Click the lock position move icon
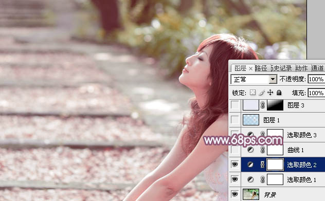325x201 pixels. (x=270, y=93)
